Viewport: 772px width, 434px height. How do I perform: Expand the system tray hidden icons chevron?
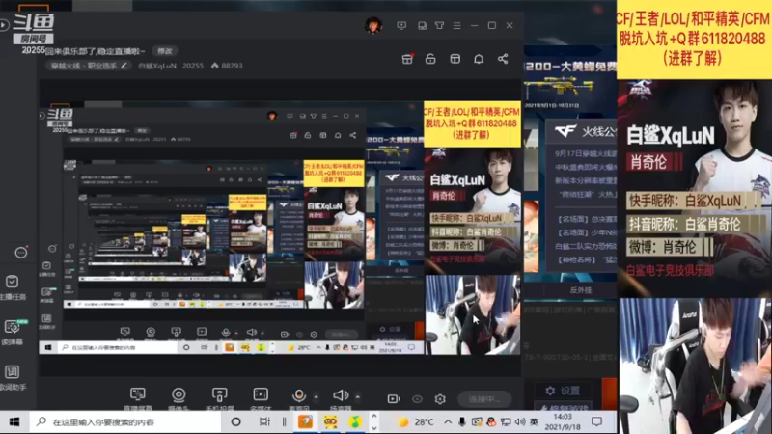tap(448, 422)
